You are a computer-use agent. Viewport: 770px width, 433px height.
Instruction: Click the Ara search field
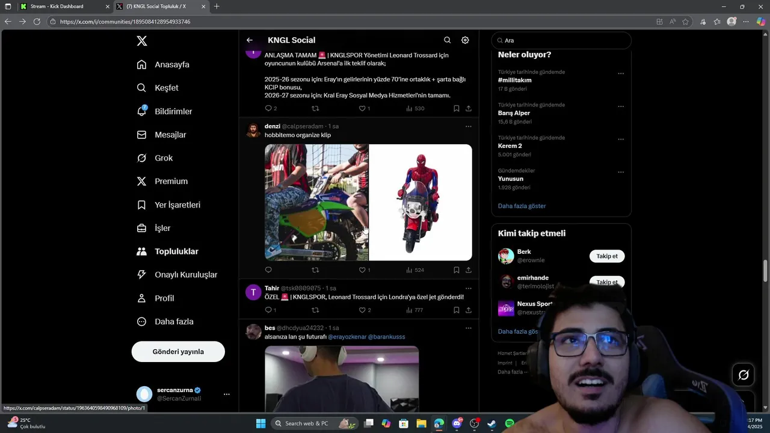coord(561,40)
